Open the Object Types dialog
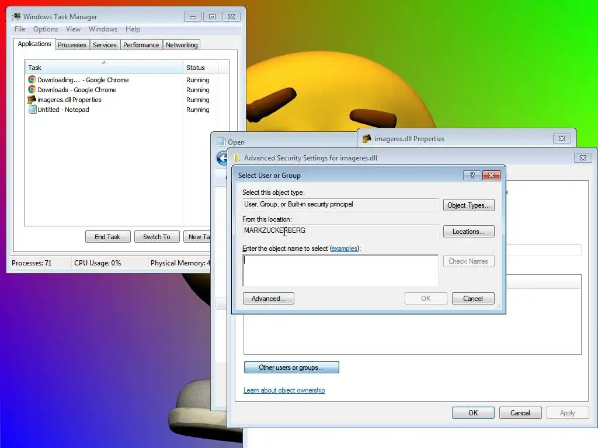This screenshot has width=598, height=448. 469,205
